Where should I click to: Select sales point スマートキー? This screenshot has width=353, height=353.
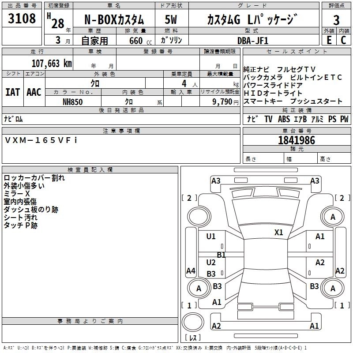point(263,101)
